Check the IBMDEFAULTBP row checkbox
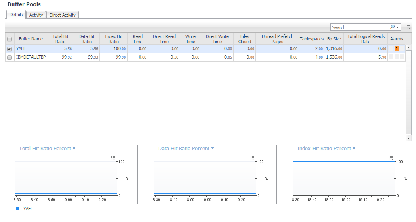416x222 pixels. click(x=10, y=58)
